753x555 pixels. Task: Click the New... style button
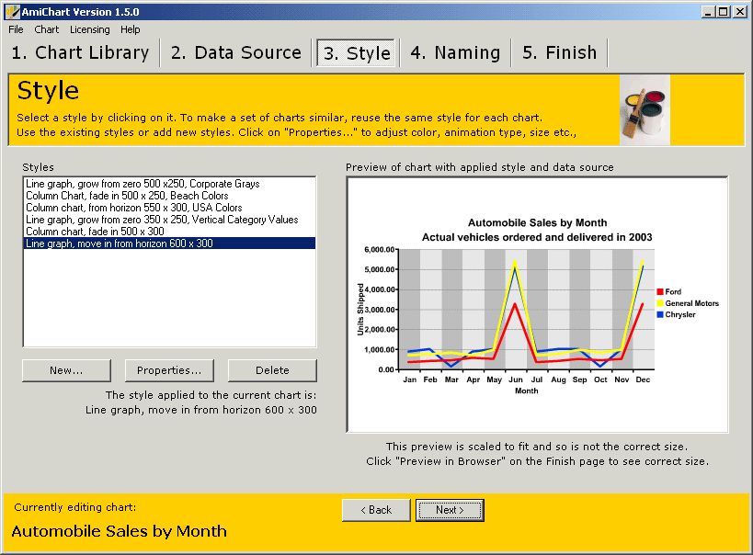(x=66, y=370)
